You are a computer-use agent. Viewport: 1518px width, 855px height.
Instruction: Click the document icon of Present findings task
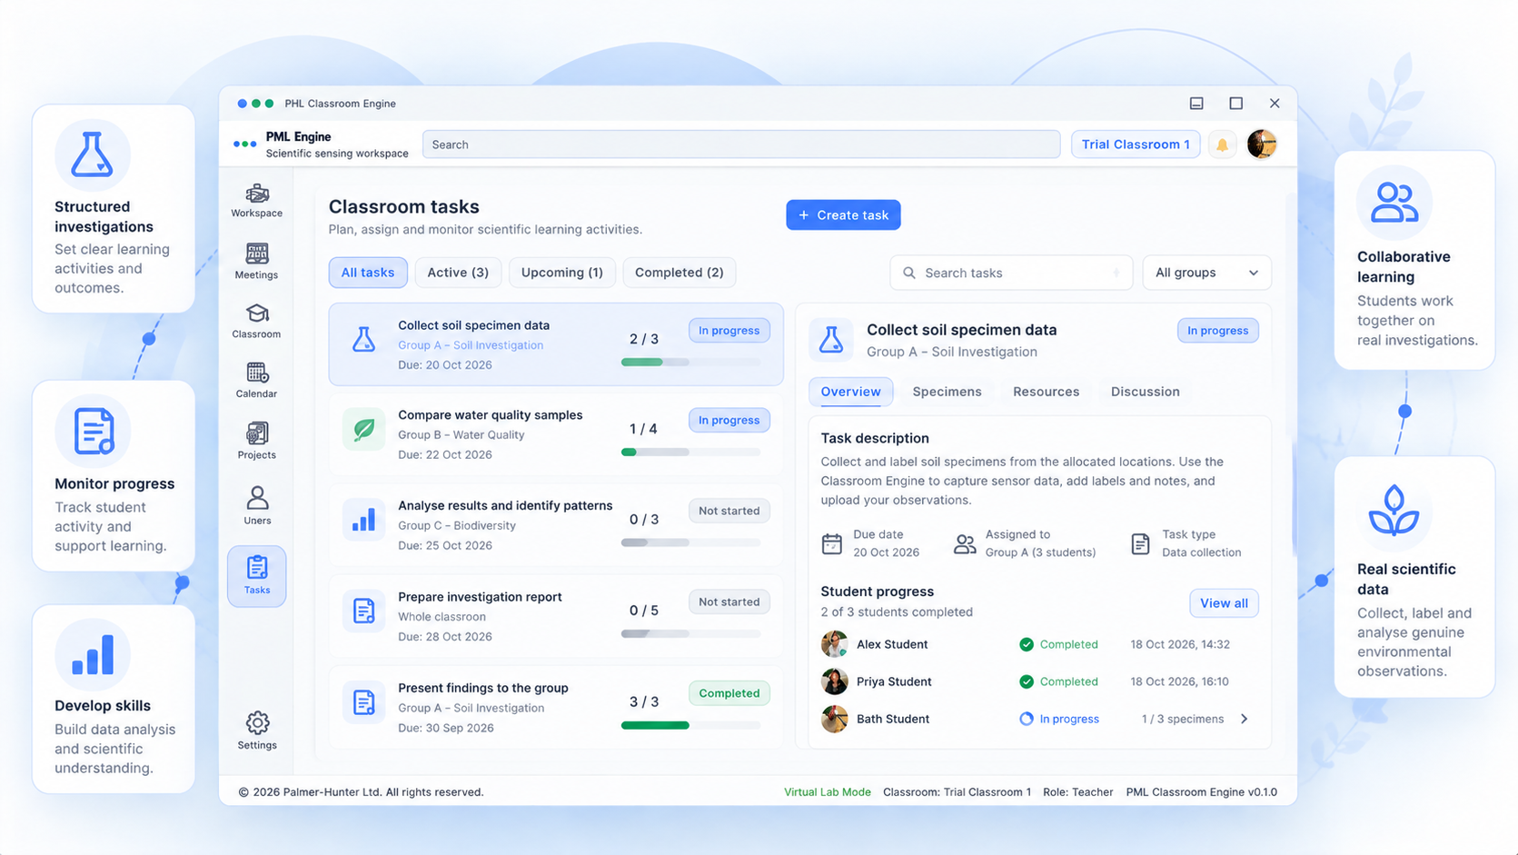click(363, 702)
